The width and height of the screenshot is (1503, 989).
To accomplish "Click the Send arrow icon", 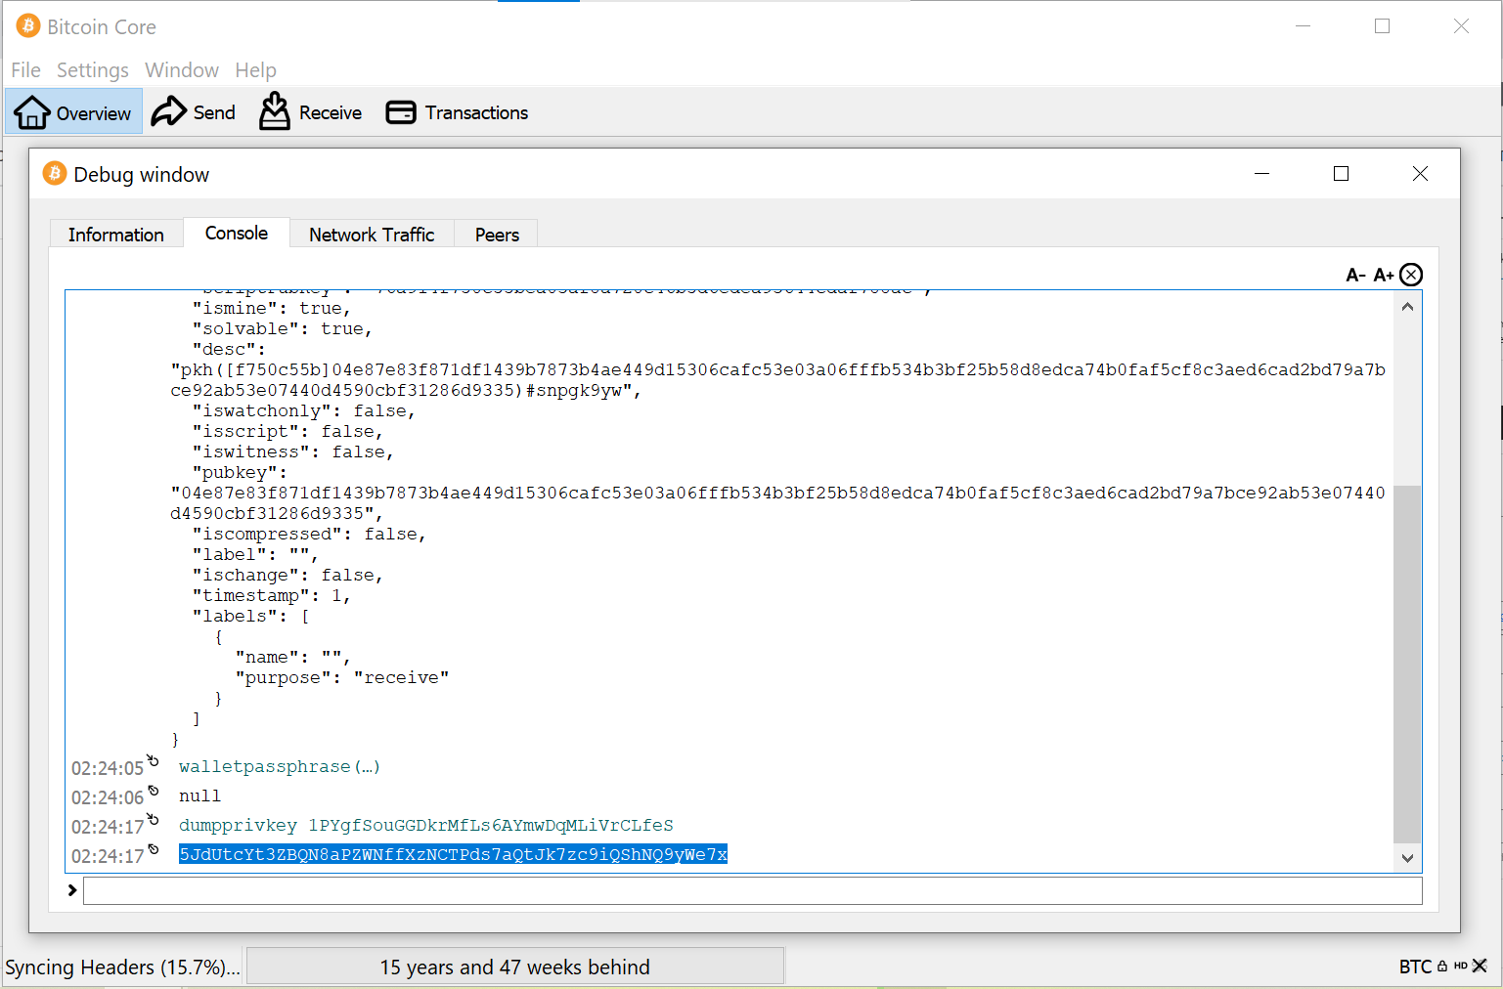I will (x=168, y=111).
